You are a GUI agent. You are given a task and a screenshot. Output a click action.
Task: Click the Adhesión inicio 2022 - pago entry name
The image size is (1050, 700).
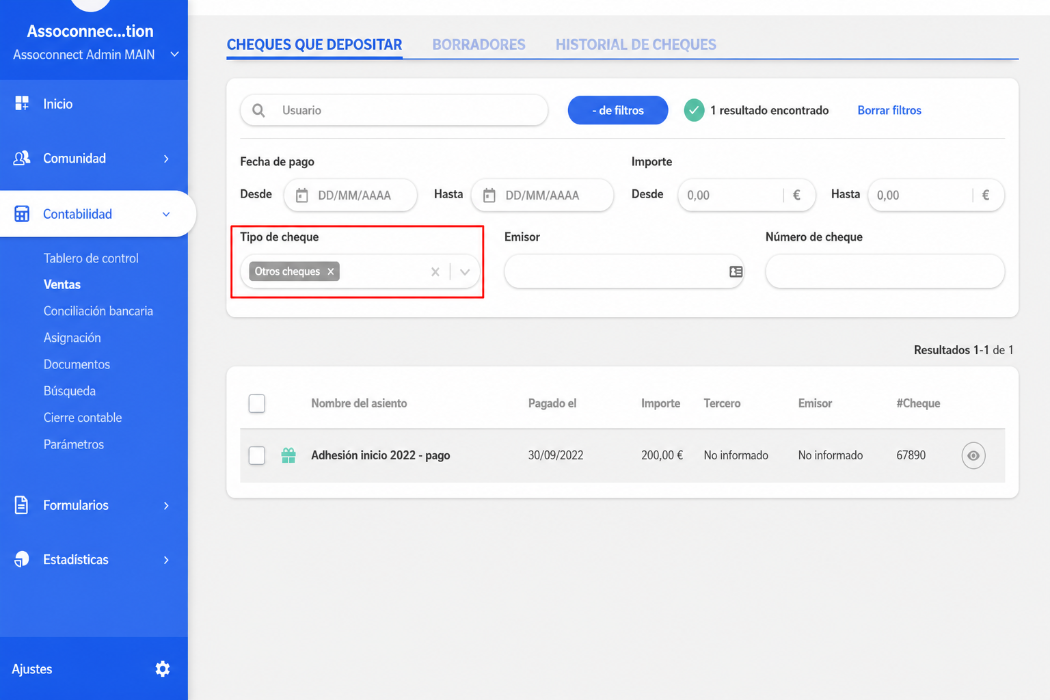[381, 455]
